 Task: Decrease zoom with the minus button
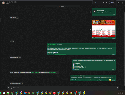104,2
